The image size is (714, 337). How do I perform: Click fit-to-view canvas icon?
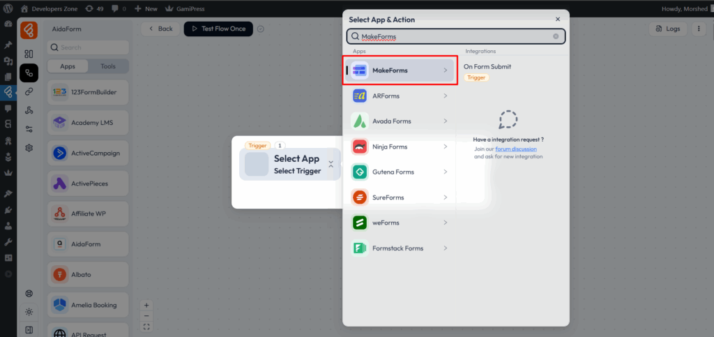(x=146, y=327)
